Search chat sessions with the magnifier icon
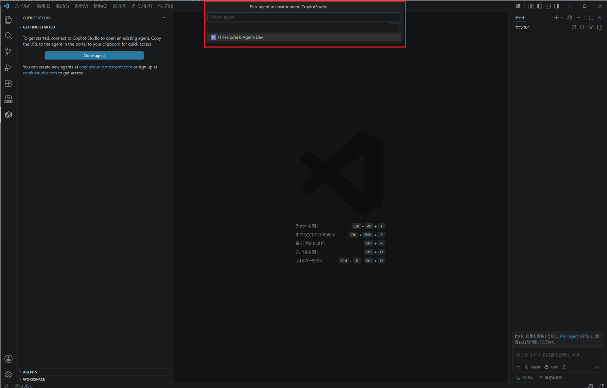Image resolution: width=607 pixels, height=388 pixels. (x=582, y=27)
